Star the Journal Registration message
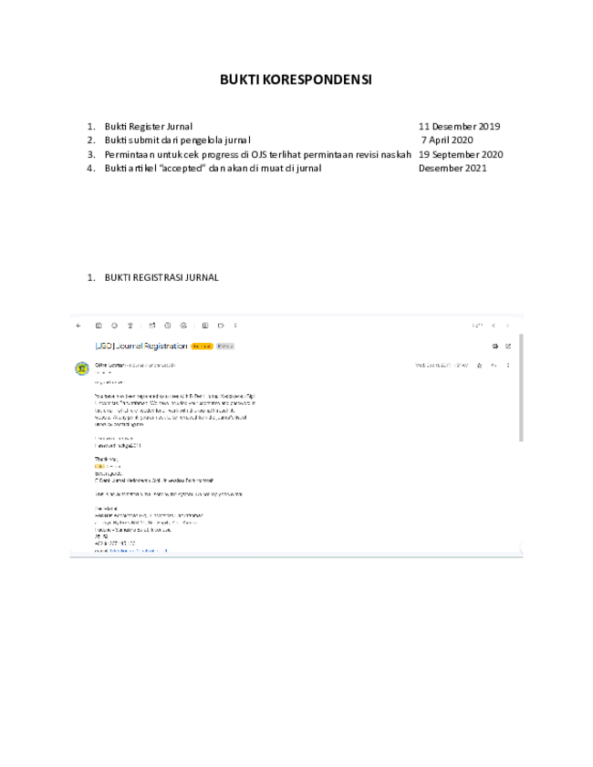 (480, 366)
